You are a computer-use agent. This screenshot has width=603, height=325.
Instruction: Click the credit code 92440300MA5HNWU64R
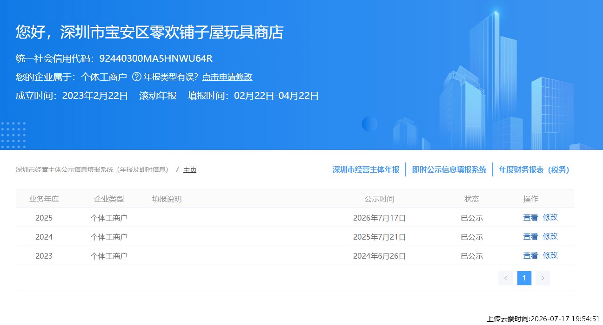click(x=156, y=58)
